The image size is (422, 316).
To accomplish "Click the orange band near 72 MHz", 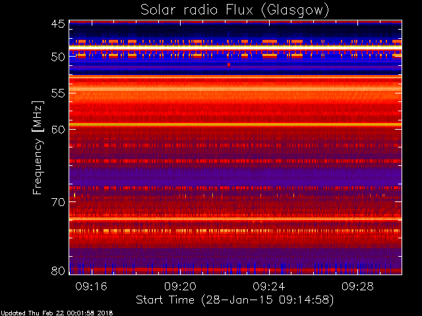I will 235,219.
